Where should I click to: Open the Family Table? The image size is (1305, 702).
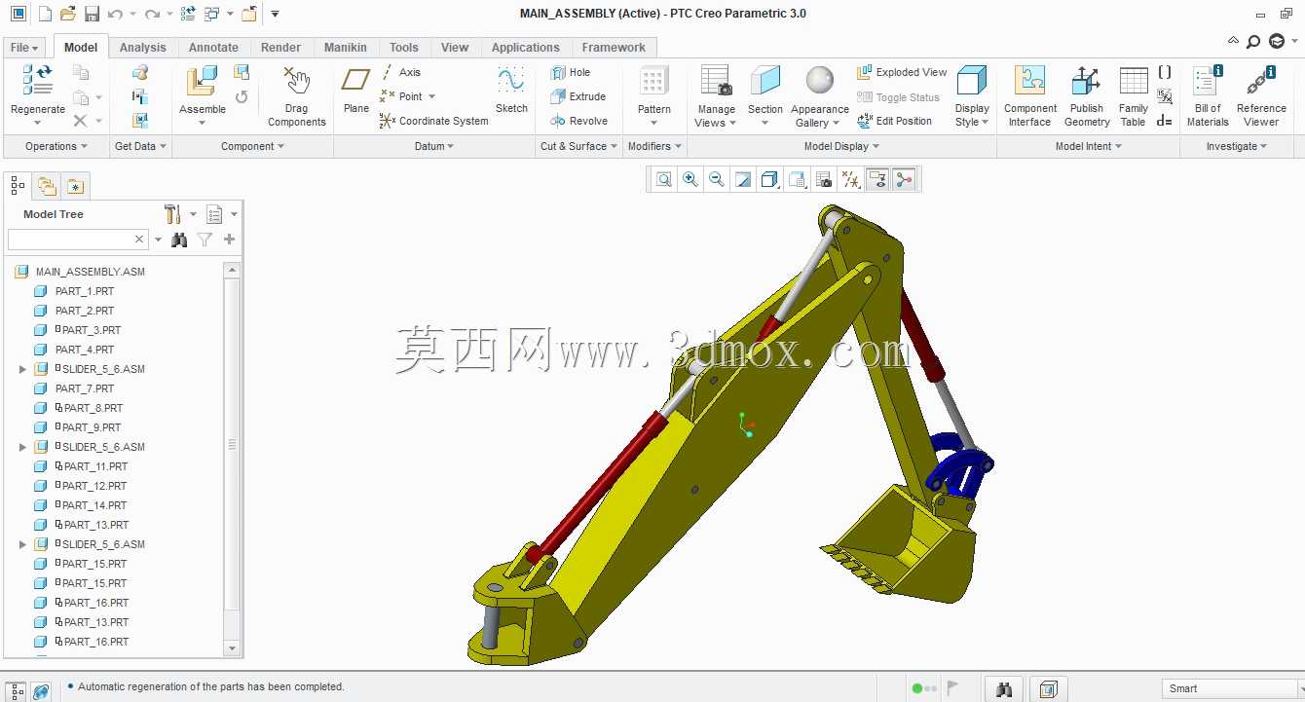click(1133, 96)
